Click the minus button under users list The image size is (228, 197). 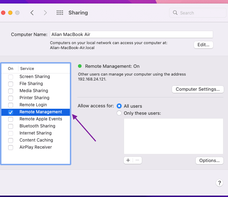tap(137, 160)
